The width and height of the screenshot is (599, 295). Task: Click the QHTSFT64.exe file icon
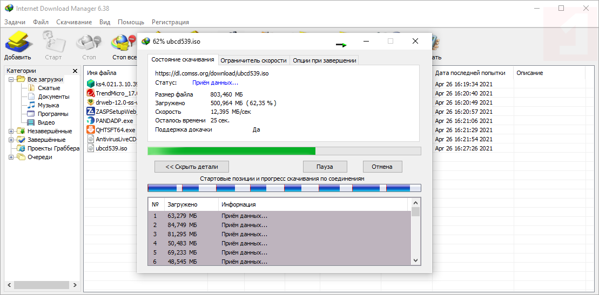tap(91, 130)
